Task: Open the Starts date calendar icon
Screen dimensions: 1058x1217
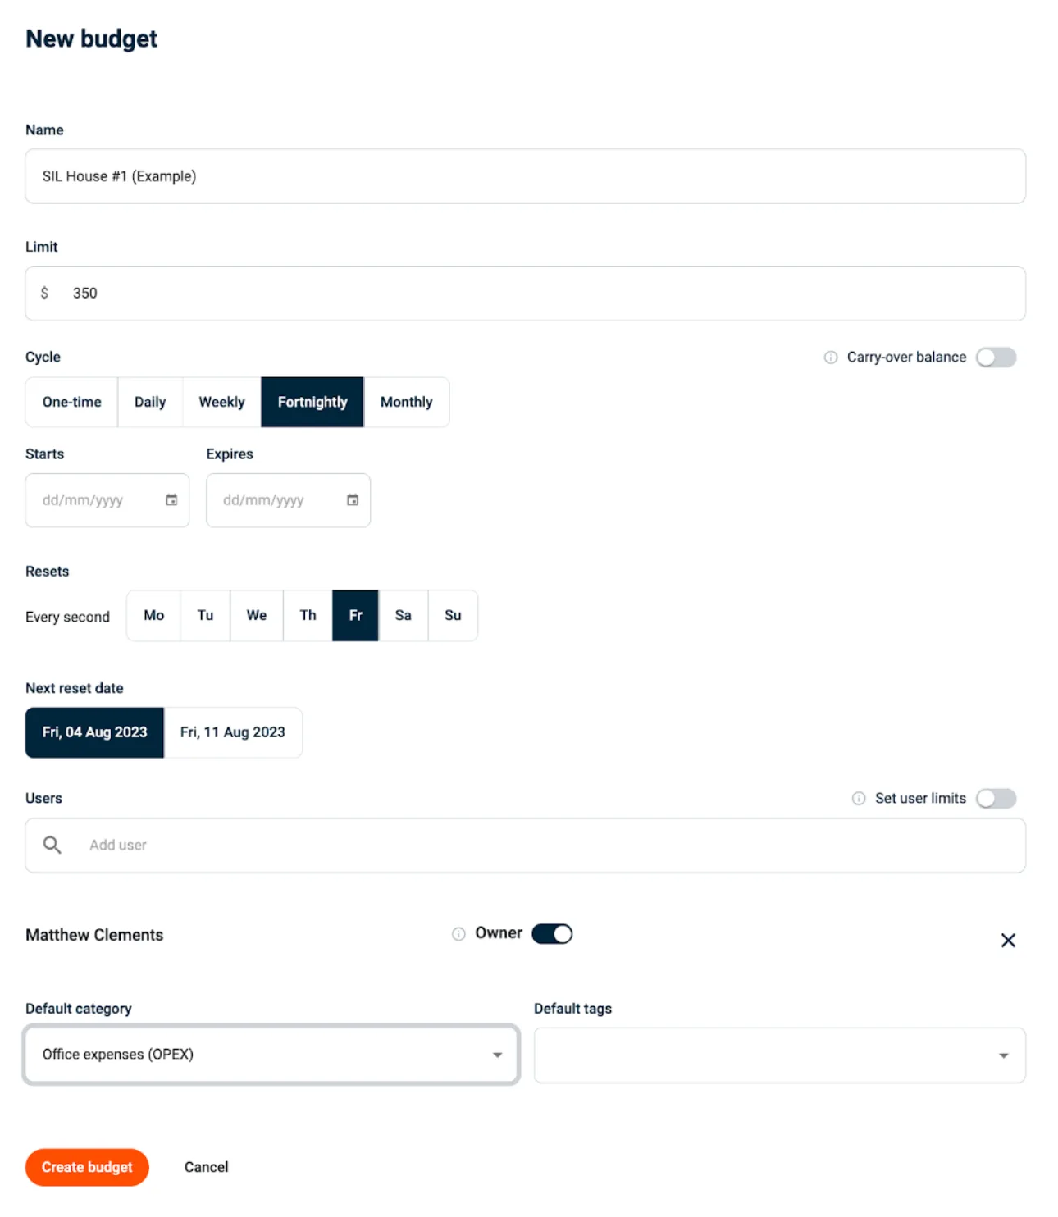Action: 171,500
